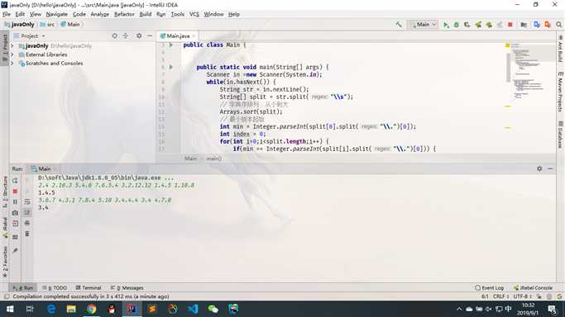Start debugging with the bug icon
Screen dimensions: 565x317
pos(457,25)
